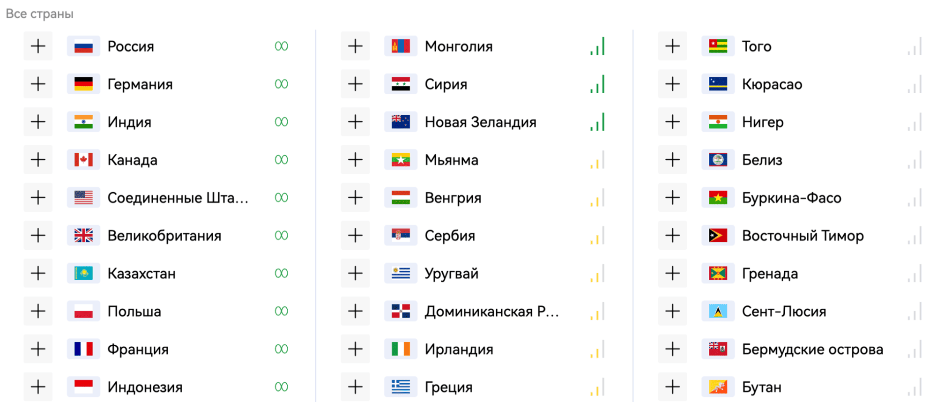Click the grey signal bars for Белиз
This screenshot has width=937, height=402.
(x=915, y=160)
